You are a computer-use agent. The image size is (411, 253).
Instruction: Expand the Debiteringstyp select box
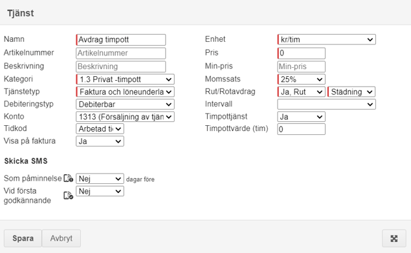point(125,104)
